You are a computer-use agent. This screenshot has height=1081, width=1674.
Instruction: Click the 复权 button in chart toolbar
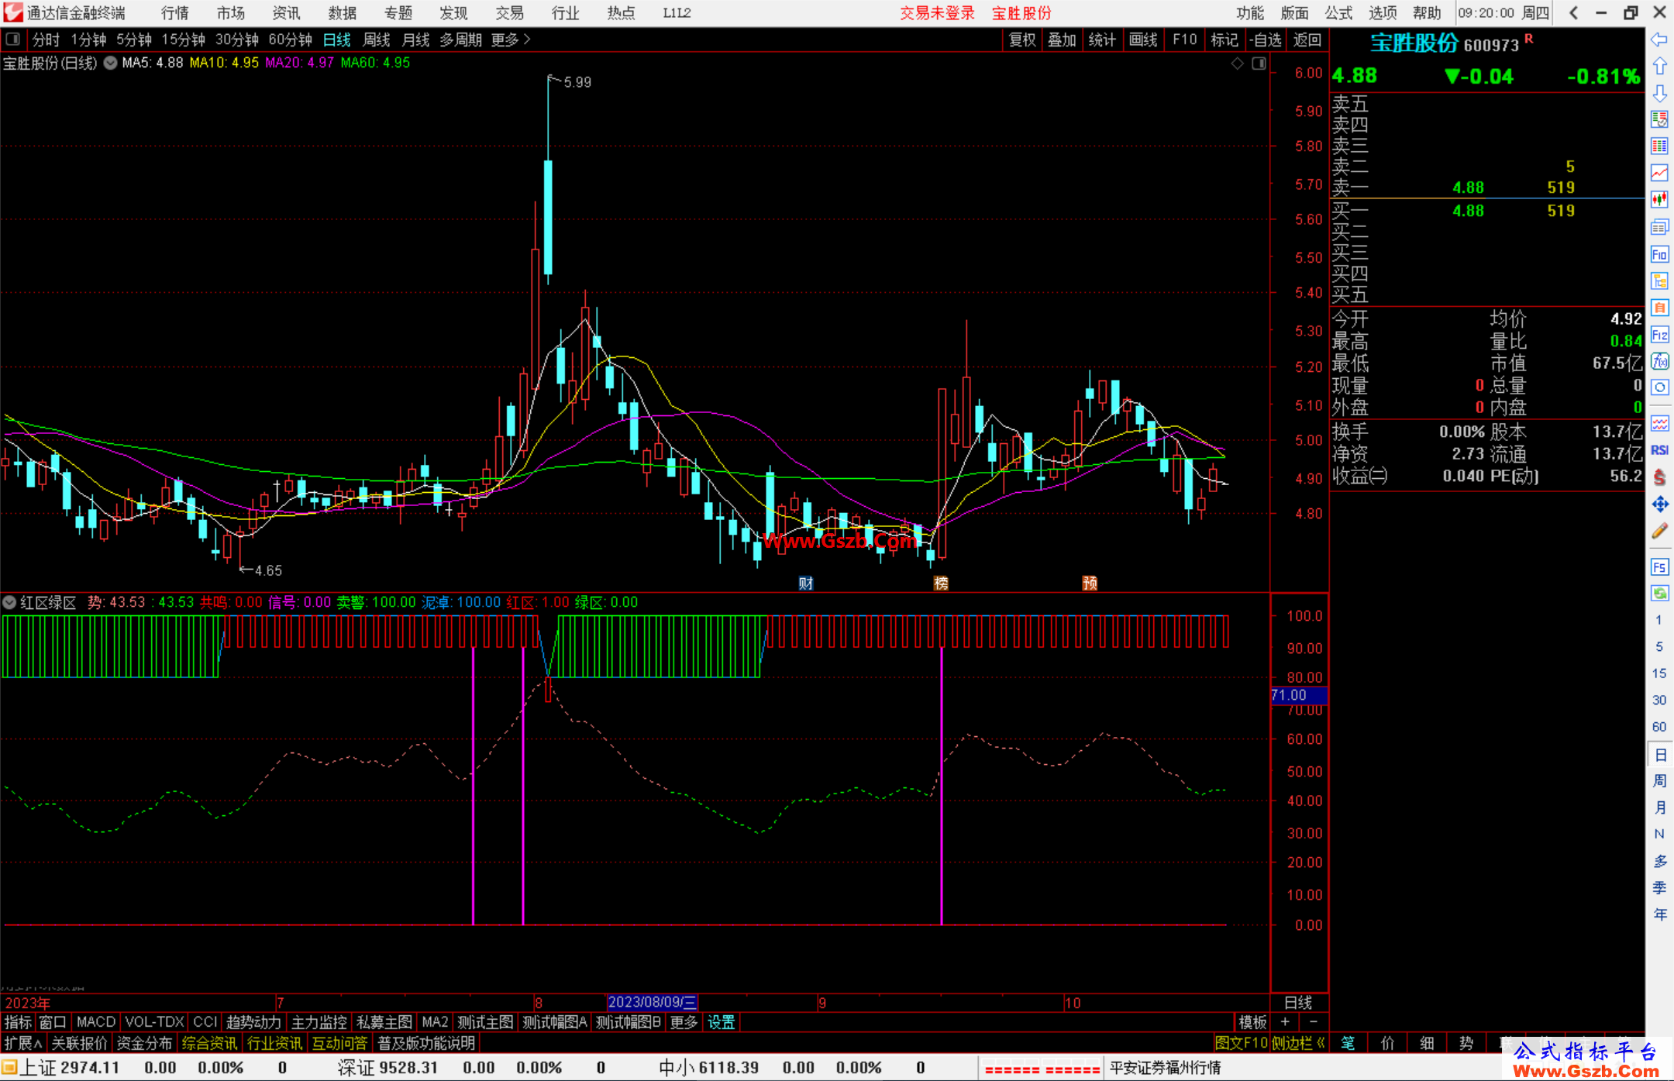tap(1021, 40)
